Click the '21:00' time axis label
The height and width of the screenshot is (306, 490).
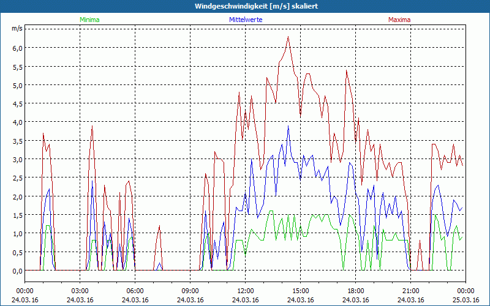(x=410, y=291)
